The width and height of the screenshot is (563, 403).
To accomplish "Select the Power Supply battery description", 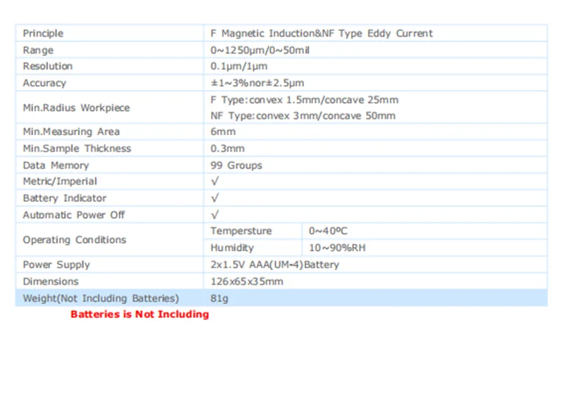I will click(x=274, y=265).
